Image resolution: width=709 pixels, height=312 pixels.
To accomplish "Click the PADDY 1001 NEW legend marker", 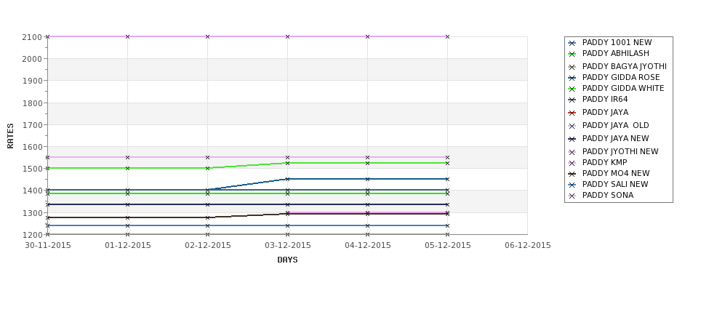I will point(572,44).
